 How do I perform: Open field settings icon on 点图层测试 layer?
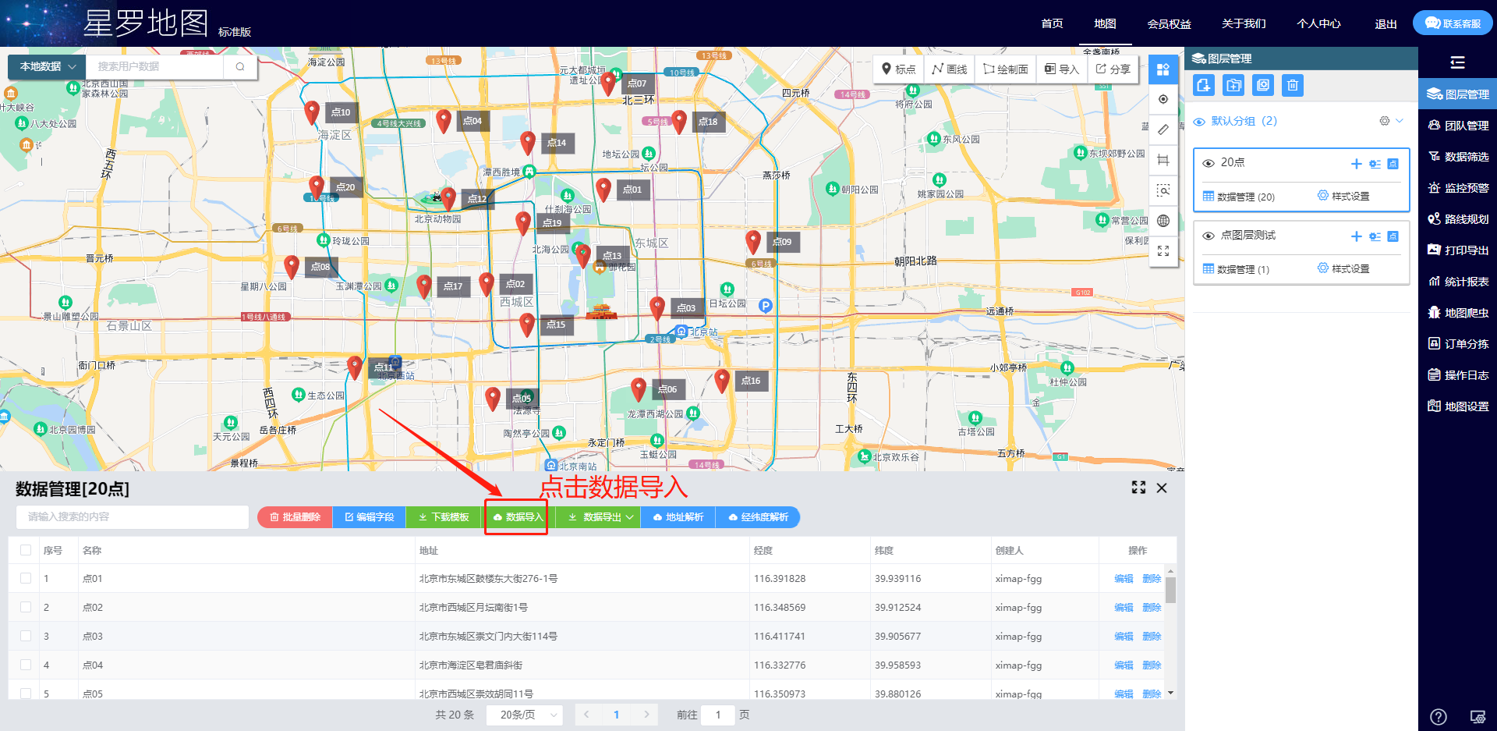pos(1375,236)
